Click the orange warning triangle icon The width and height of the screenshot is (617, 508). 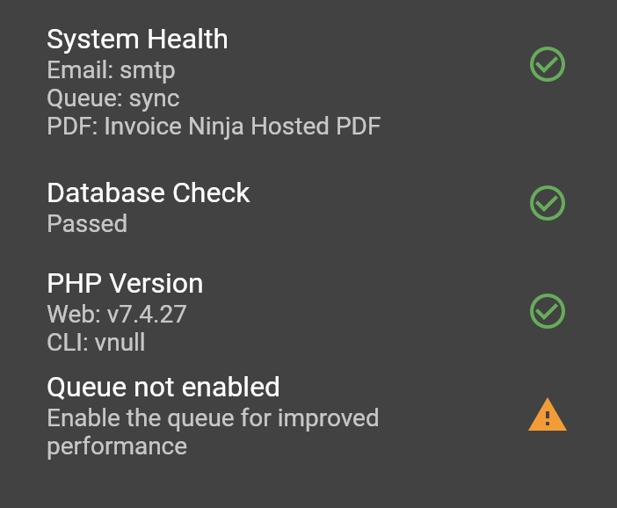tap(548, 415)
